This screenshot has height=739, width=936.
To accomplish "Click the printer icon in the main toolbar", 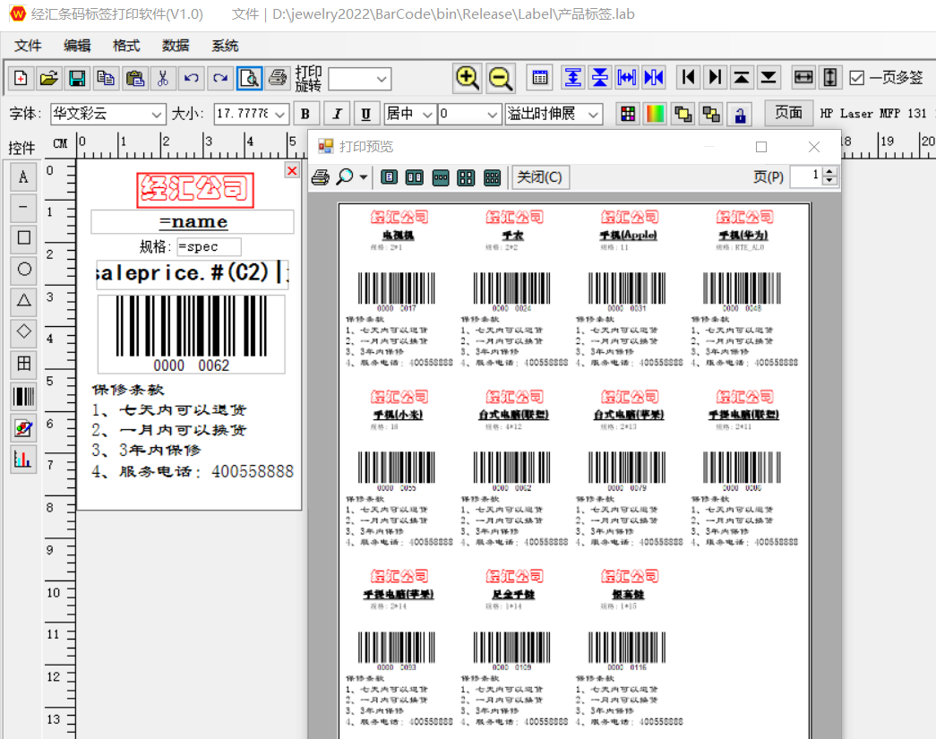I will coord(278,78).
